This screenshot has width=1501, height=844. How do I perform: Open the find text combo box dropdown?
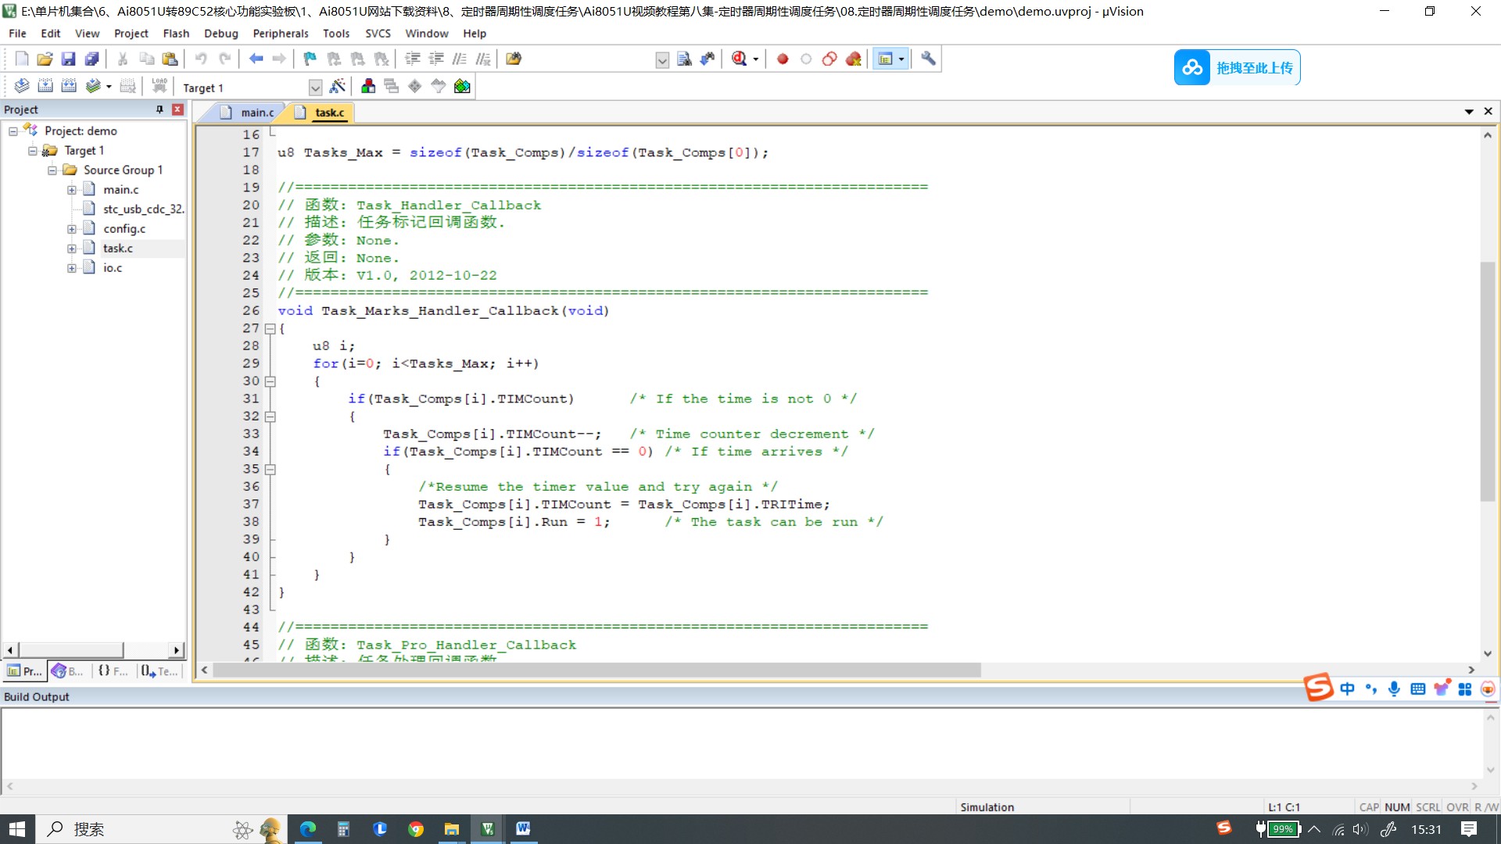662,60
